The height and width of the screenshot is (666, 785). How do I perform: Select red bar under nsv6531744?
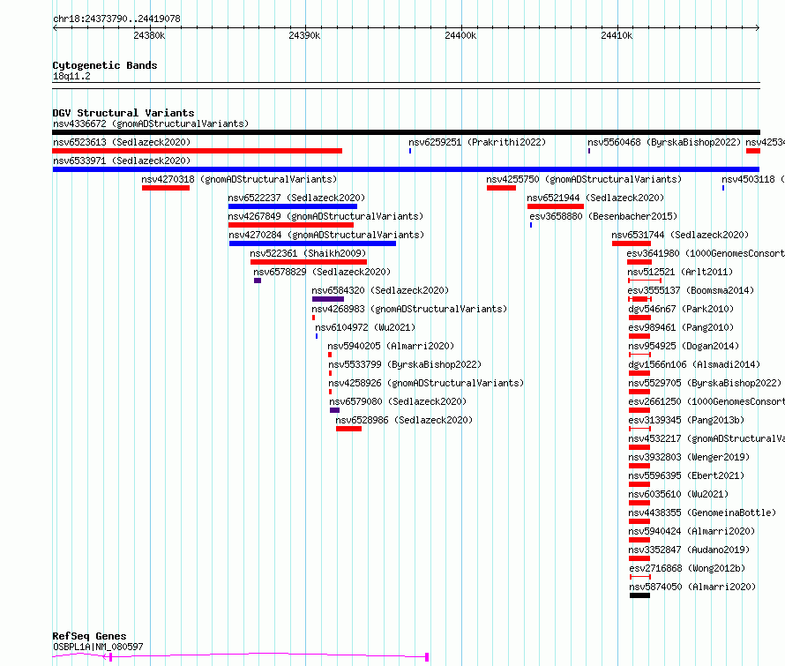point(632,243)
